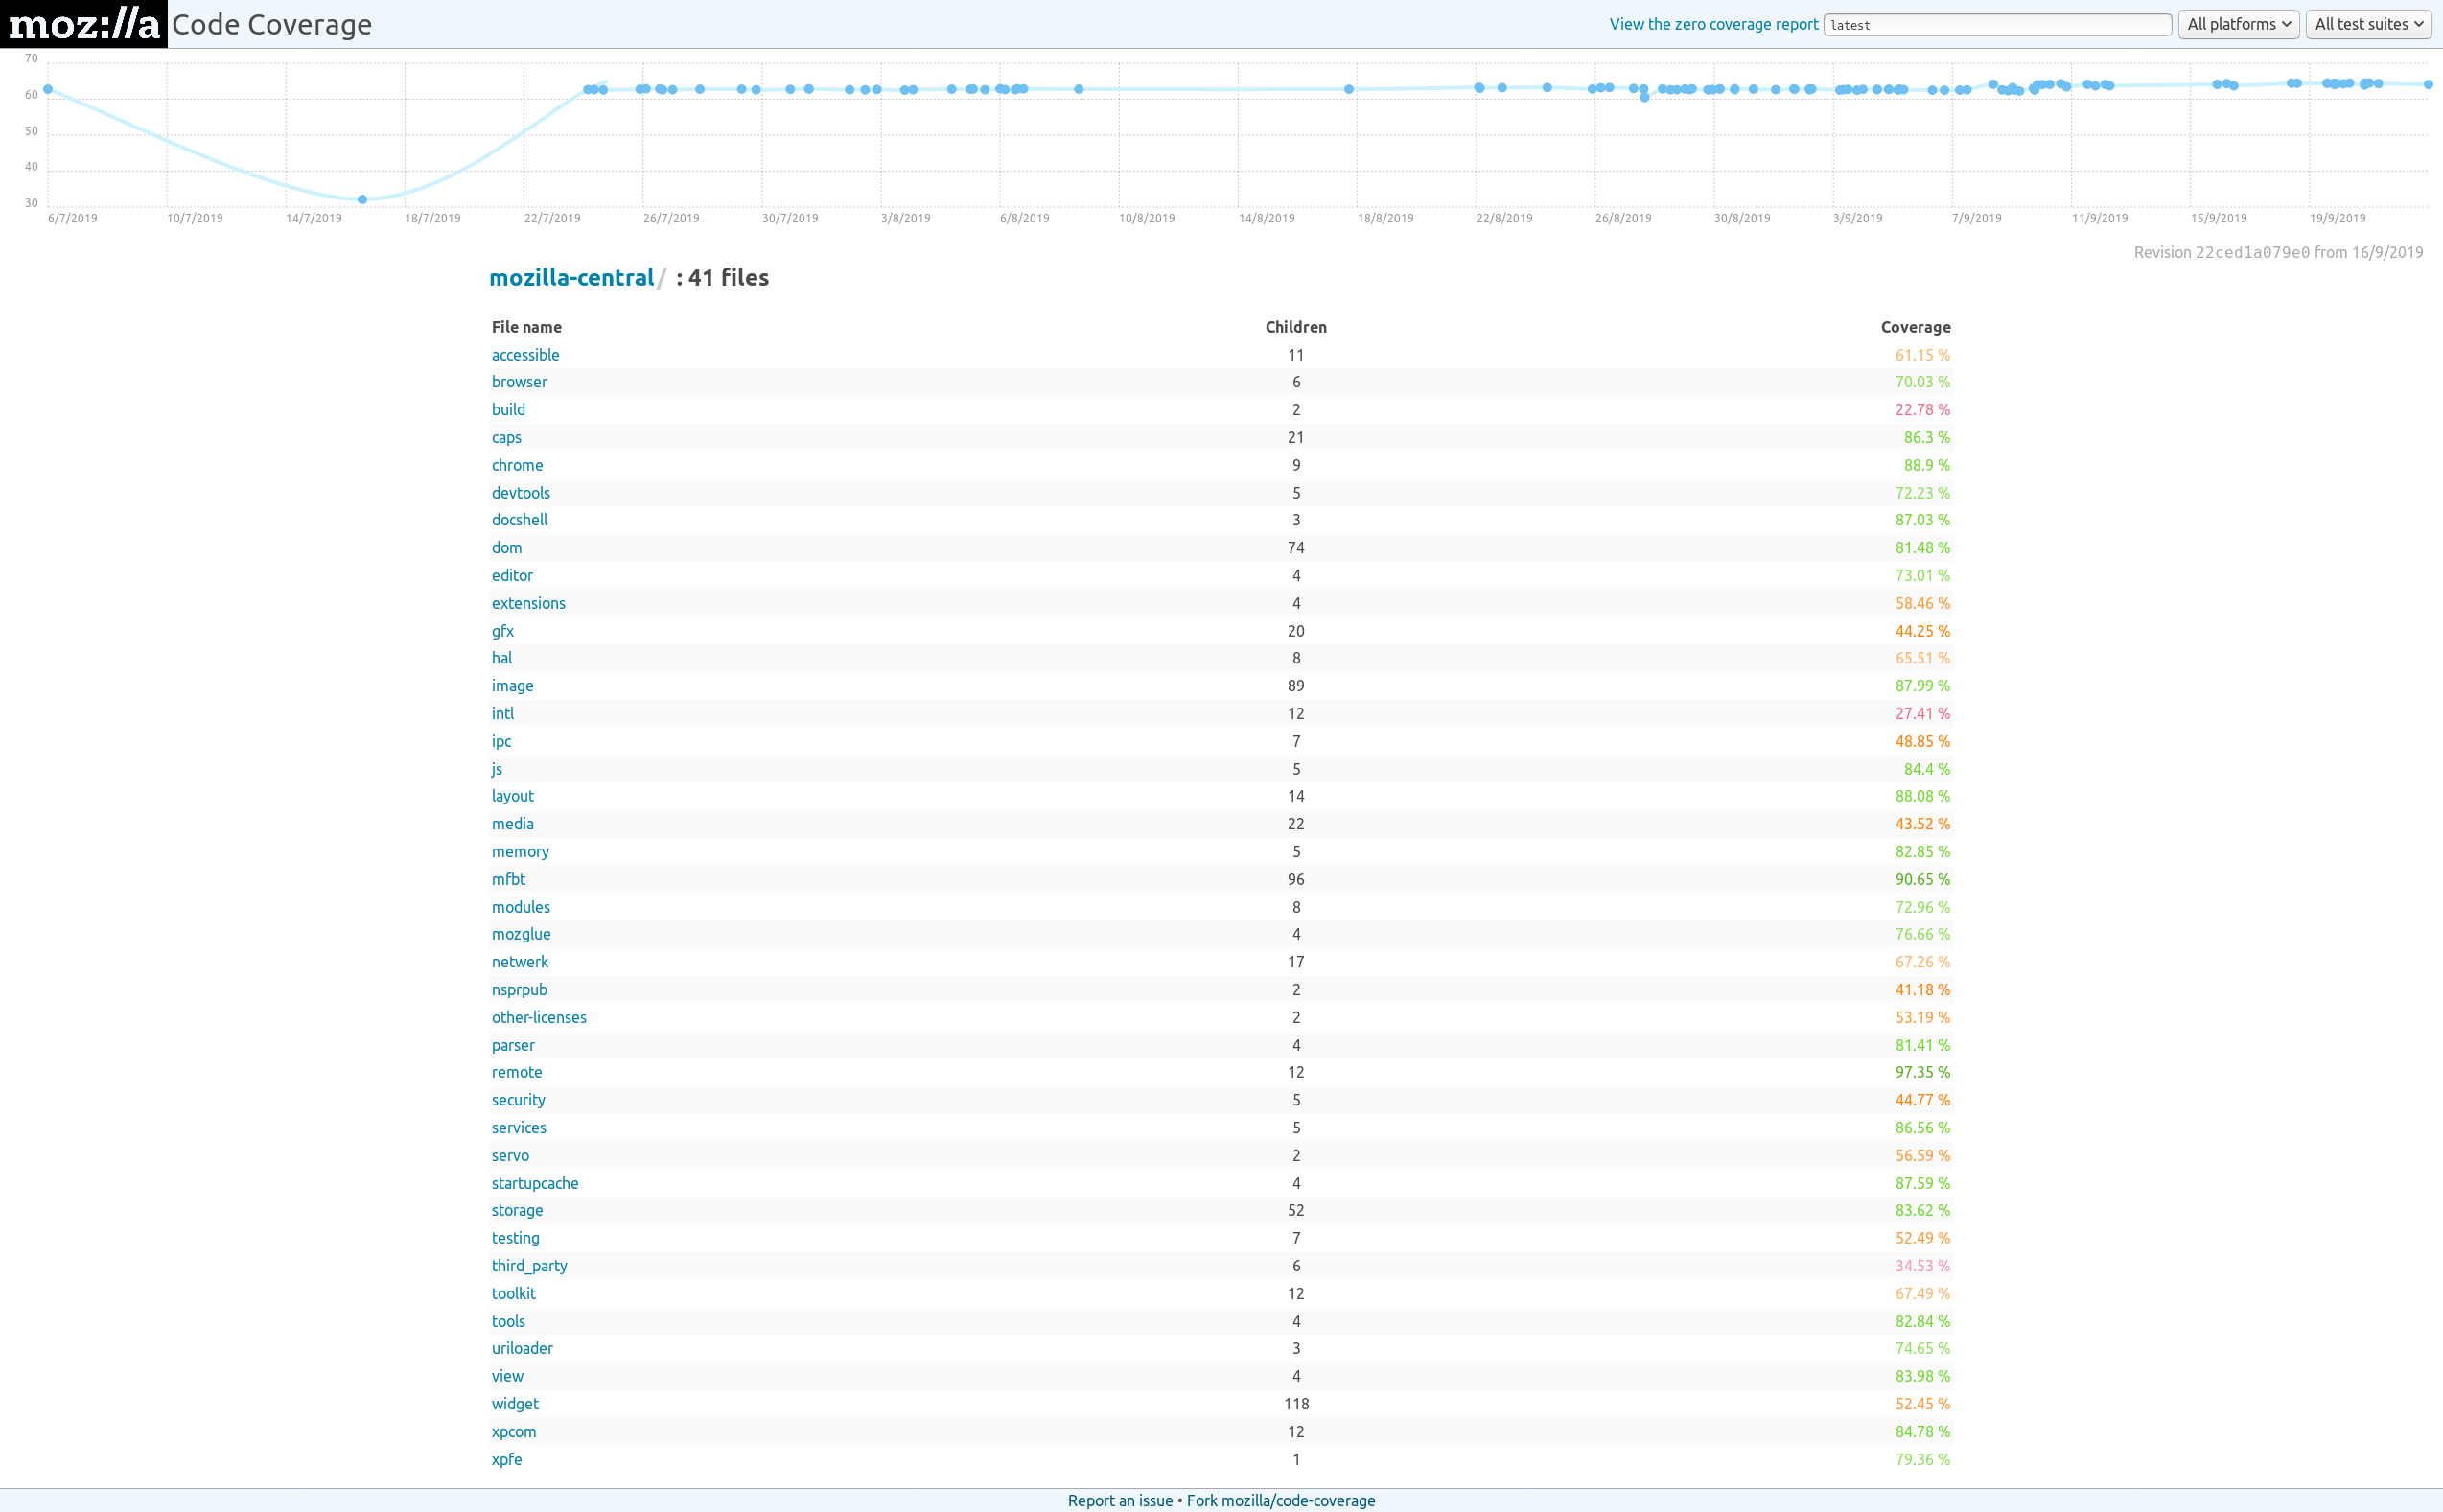Open the ipc directory
Viewport: 2443px width, 1512px height.
point(501,741)
